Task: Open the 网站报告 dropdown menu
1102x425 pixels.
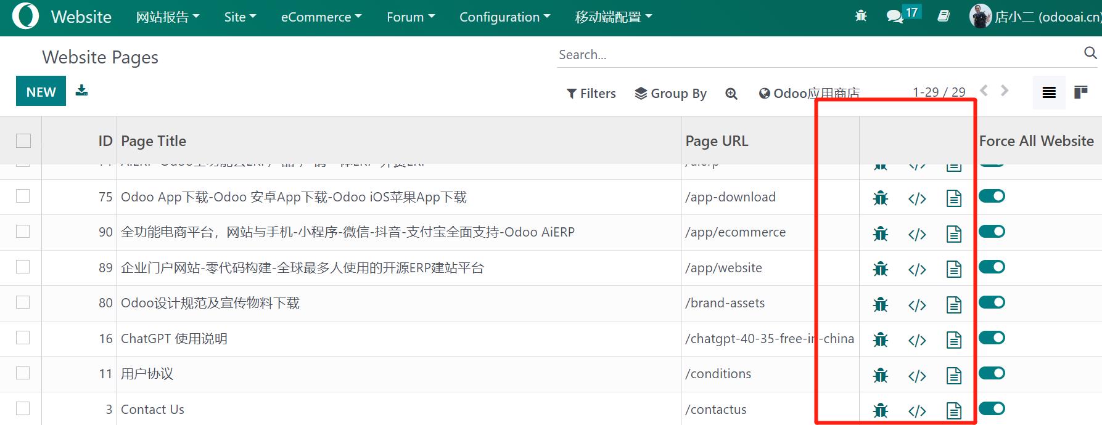Action: pyautogui.click(x=168, y=17)
